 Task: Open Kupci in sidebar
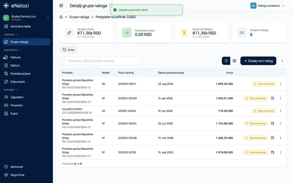point(26,113)
